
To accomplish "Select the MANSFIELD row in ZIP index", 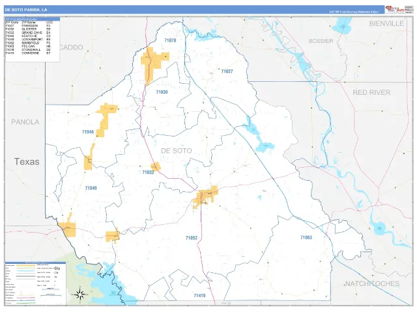I will (x=29, y=43).
